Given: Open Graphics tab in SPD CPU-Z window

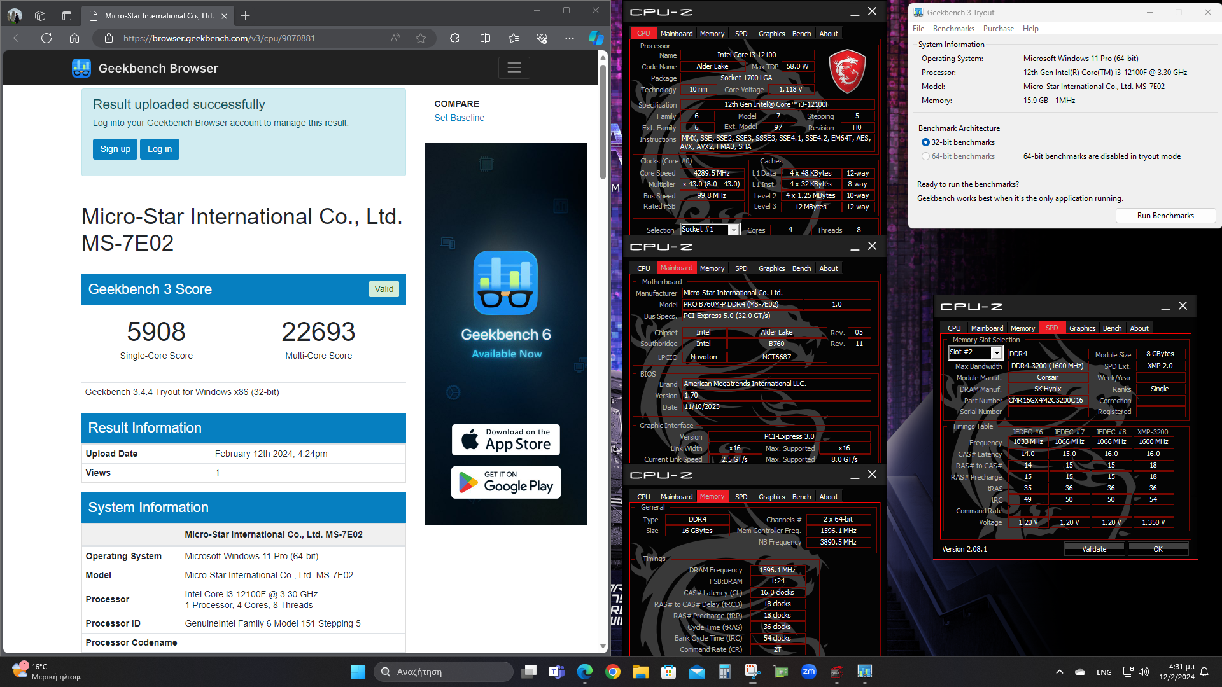Looking at the screenshot, I should [x=1082, y=328].
